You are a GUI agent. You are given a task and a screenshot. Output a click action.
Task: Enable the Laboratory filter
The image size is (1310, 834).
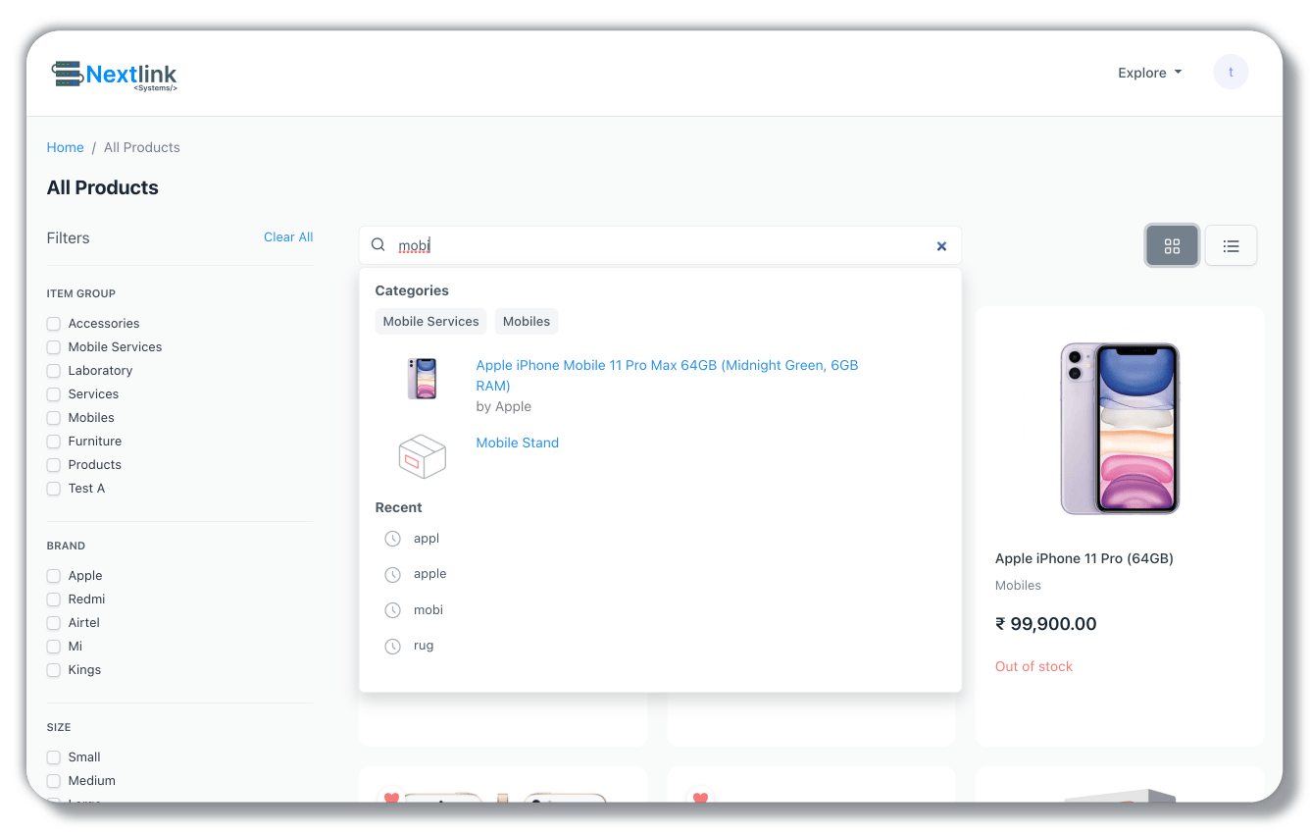click(54, 371)
